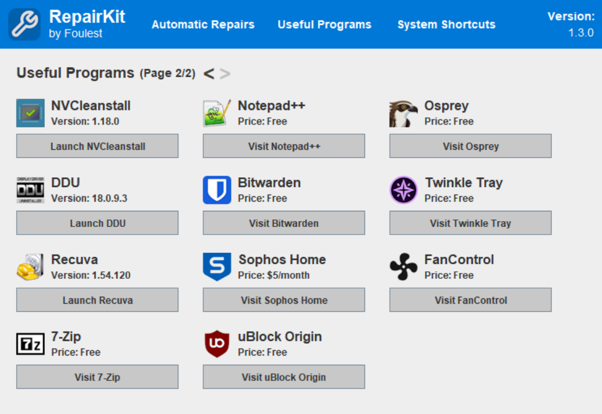The height and width of the screenshot is (414, 602).
Task: Click the Notepad++ program icon
Action: [217, 113]
